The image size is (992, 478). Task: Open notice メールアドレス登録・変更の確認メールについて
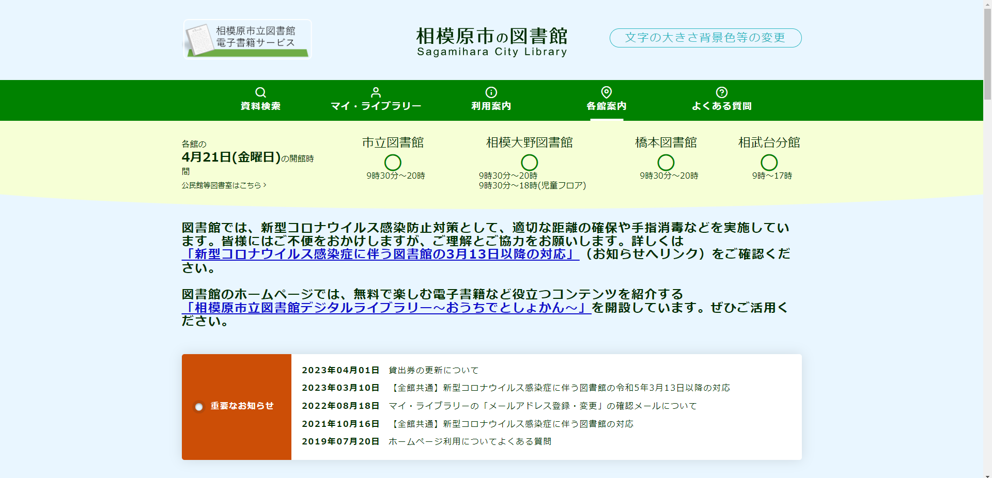(x=542, y=406)
